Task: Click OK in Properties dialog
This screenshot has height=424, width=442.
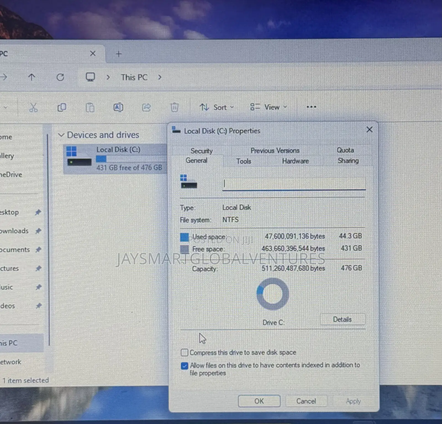Action: coord(259,401)
